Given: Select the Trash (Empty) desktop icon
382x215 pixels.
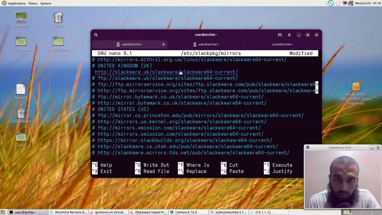Looking at the screenshot, I should [21, 116].
